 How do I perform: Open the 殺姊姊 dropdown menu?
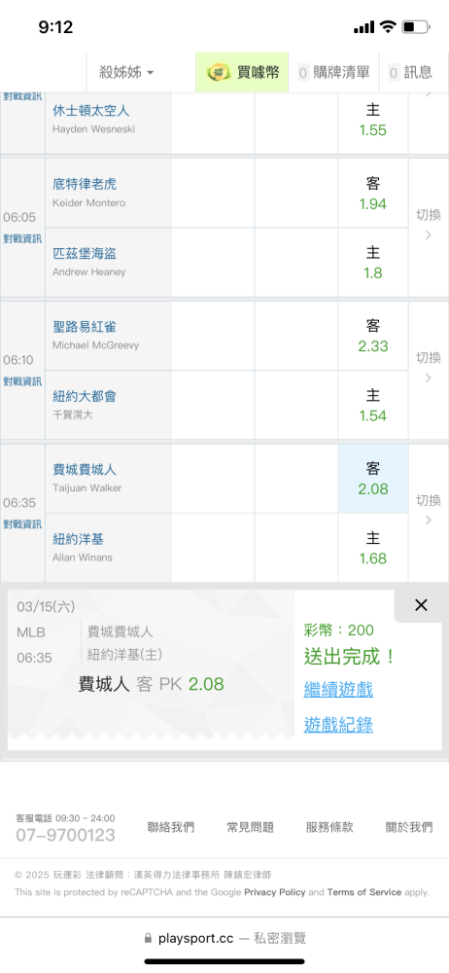(126, 73)
